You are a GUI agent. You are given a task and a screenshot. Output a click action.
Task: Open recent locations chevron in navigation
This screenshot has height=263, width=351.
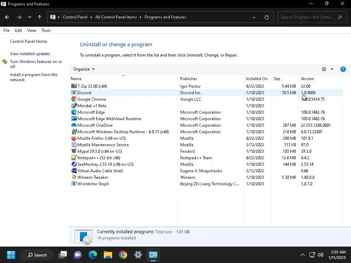pyautogui.click(x=29, y=17)
